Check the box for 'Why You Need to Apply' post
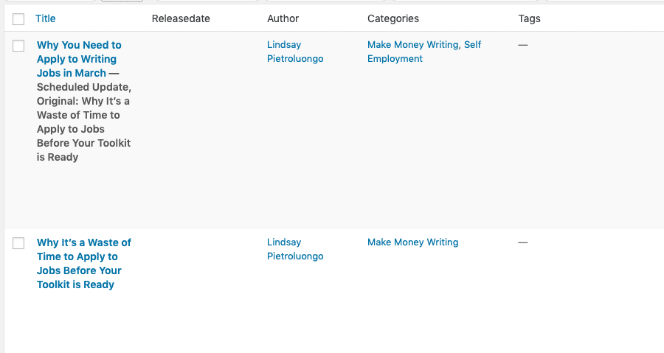 point(18,46)
